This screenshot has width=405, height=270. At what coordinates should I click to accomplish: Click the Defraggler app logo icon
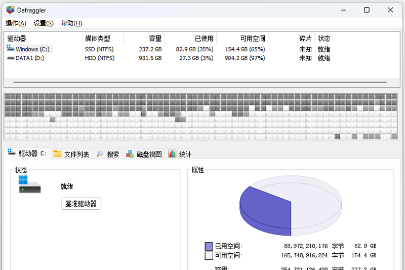(x=11, y=10)
